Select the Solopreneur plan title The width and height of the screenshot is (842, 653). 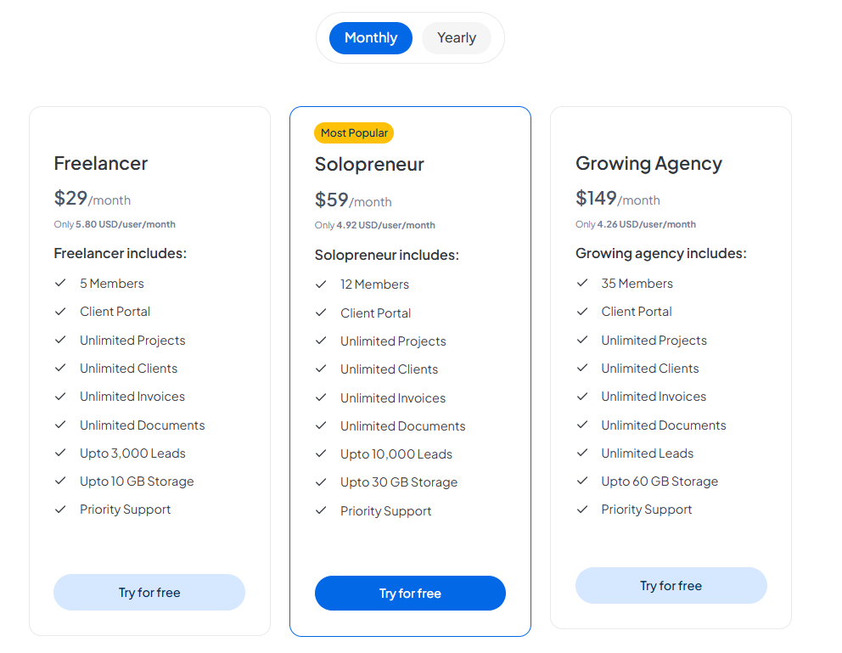369,165
